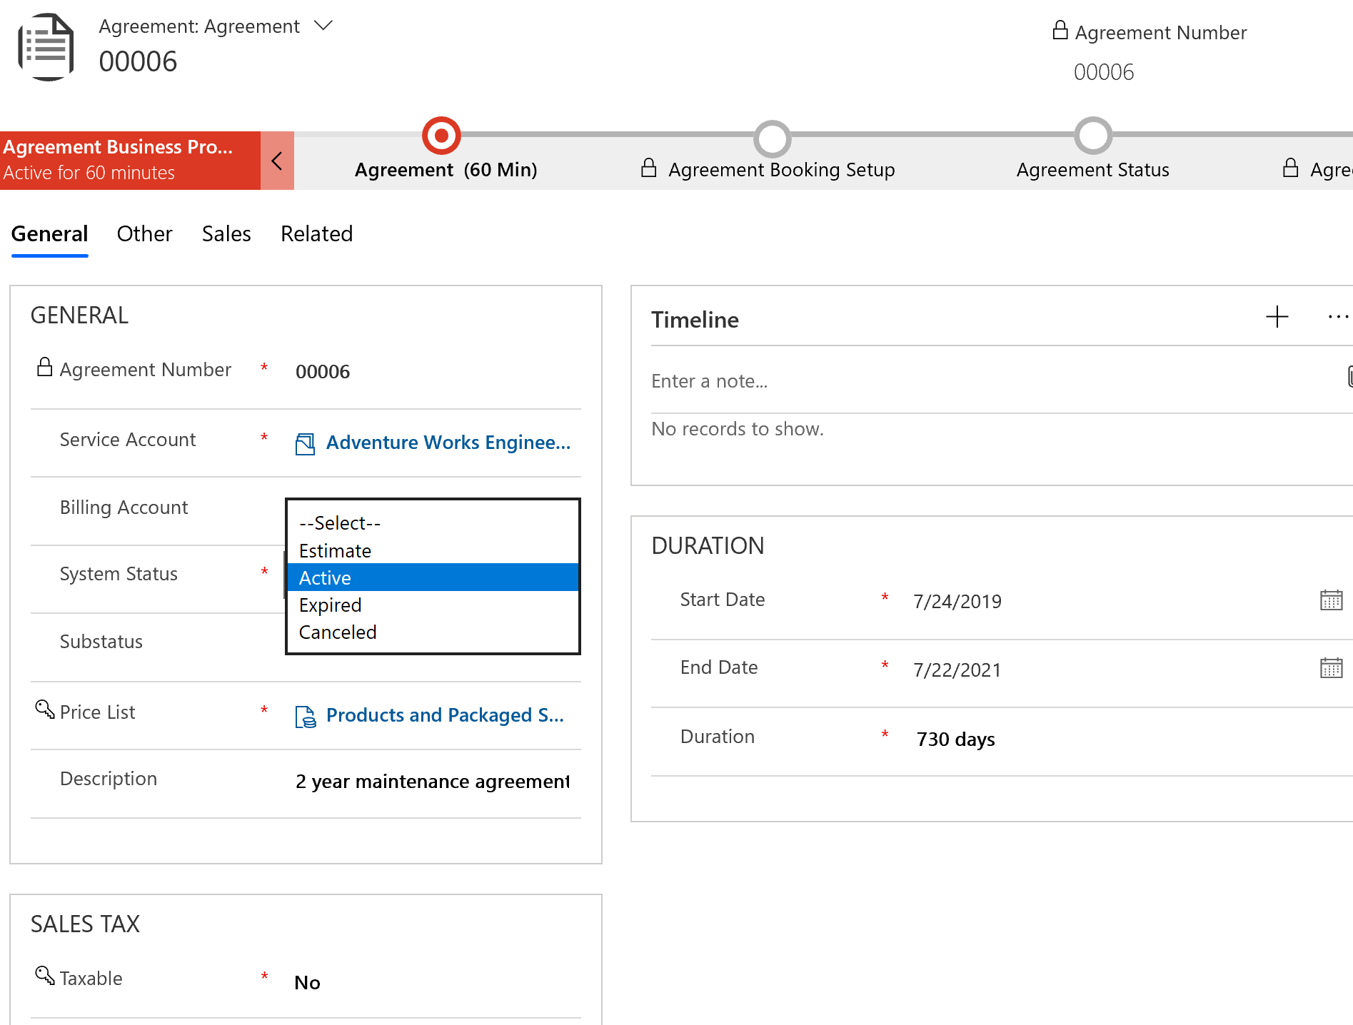Add a timeline record with the plus icon
The width and height of the screenshot is (1353, 1025).
(1277, 317)
